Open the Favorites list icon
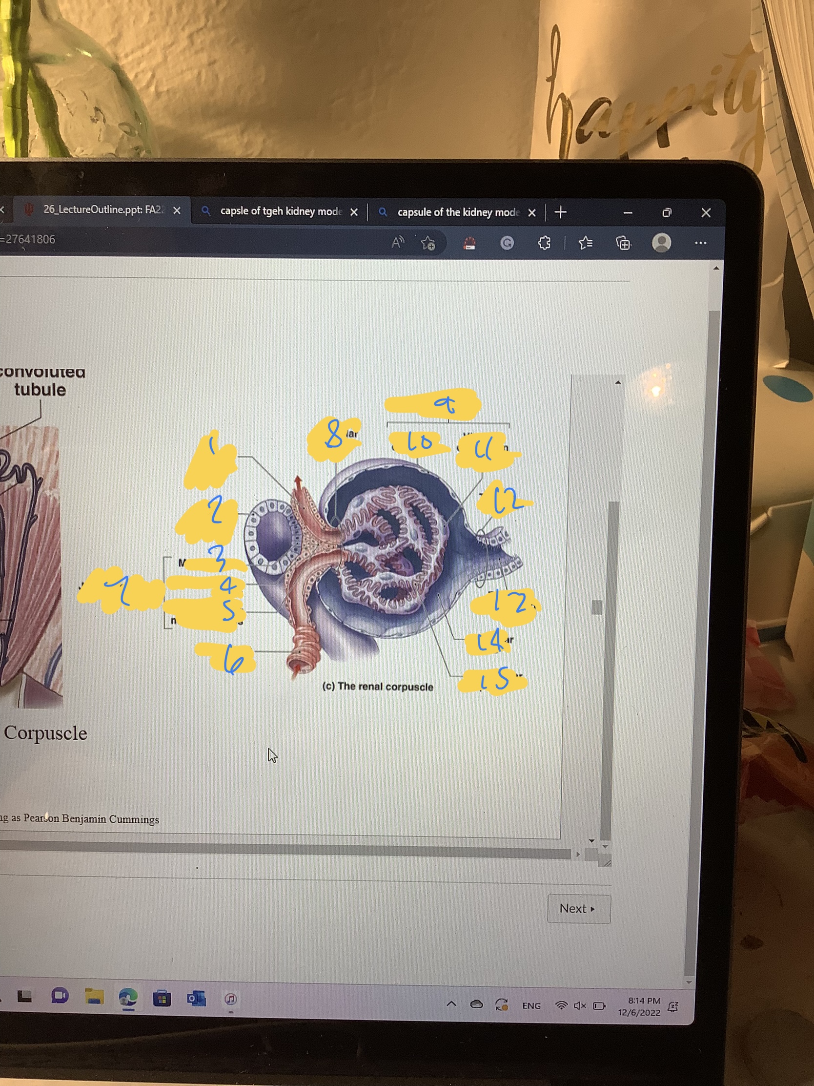The width and height of the screenshot is (814, 1086). pyautogui.click(x=585, y=243)
